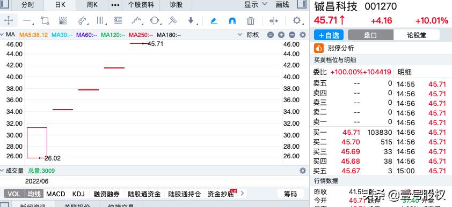Toggle the blue magnet snap icon
This screenshot has height=207, width=452.
232,21
